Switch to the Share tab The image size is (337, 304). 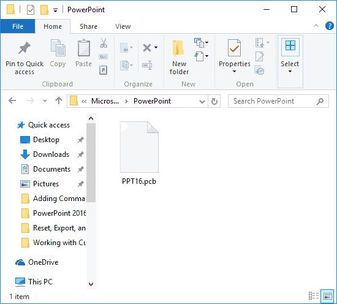point(88,26)
